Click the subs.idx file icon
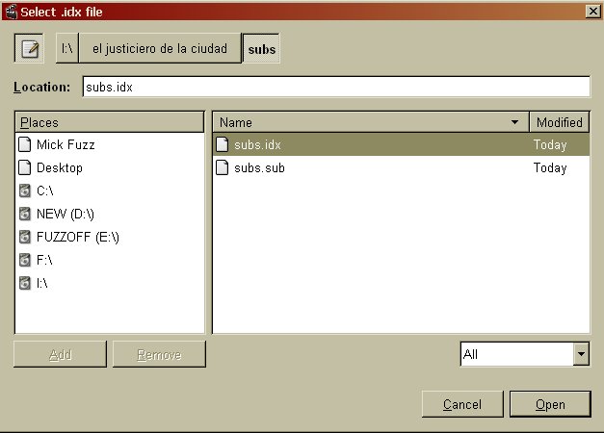604x433 pixels. pos(223,144)
